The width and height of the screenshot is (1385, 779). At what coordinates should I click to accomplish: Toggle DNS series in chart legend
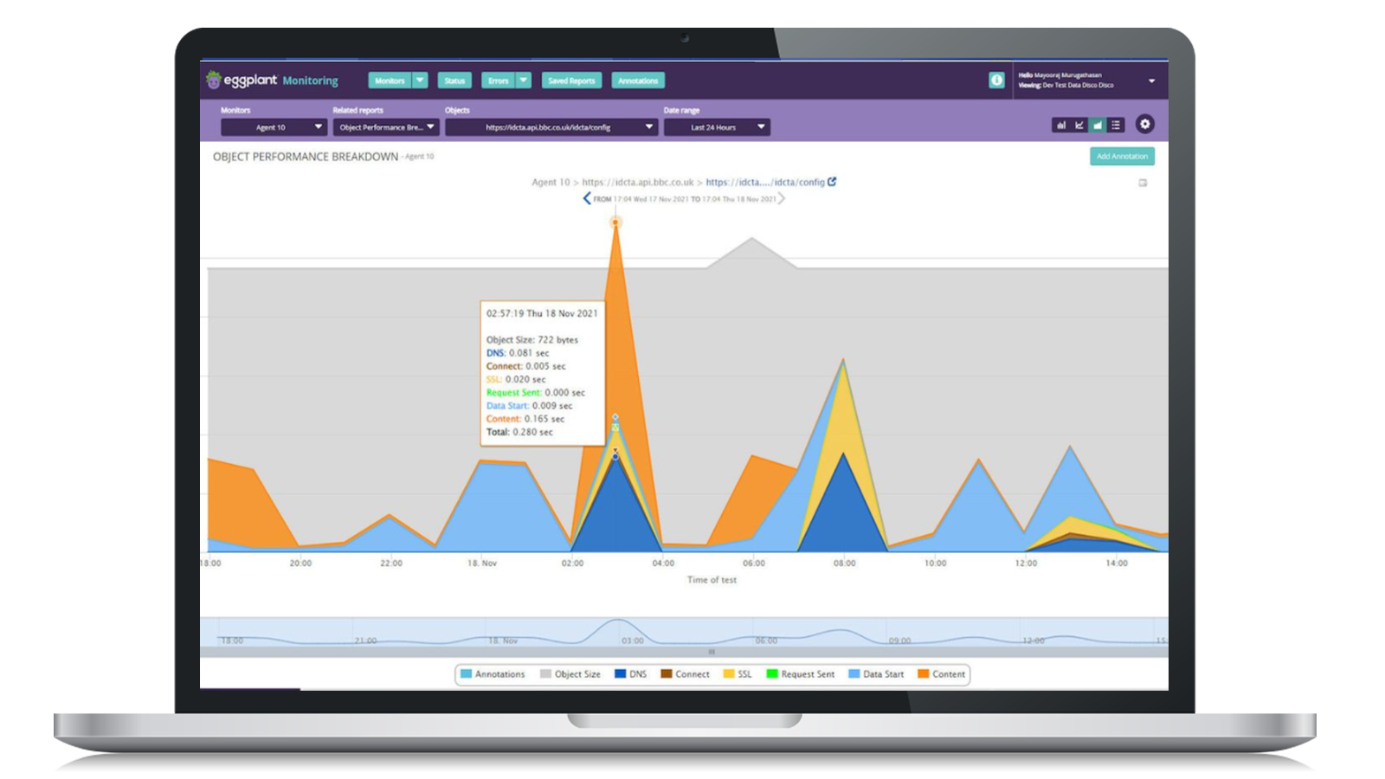click(630, 674)
